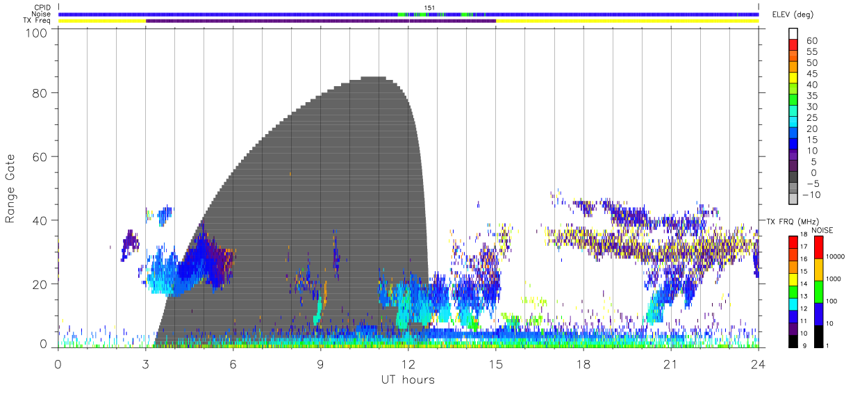853x394 pixels.
Task: Click x-axis tick label '21'
Action: pyautogui.click(x=670, y=364)
